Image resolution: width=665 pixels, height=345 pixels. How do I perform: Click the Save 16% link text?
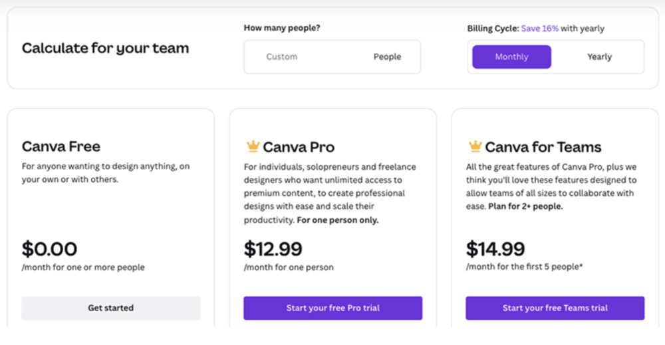click(539, 29)
